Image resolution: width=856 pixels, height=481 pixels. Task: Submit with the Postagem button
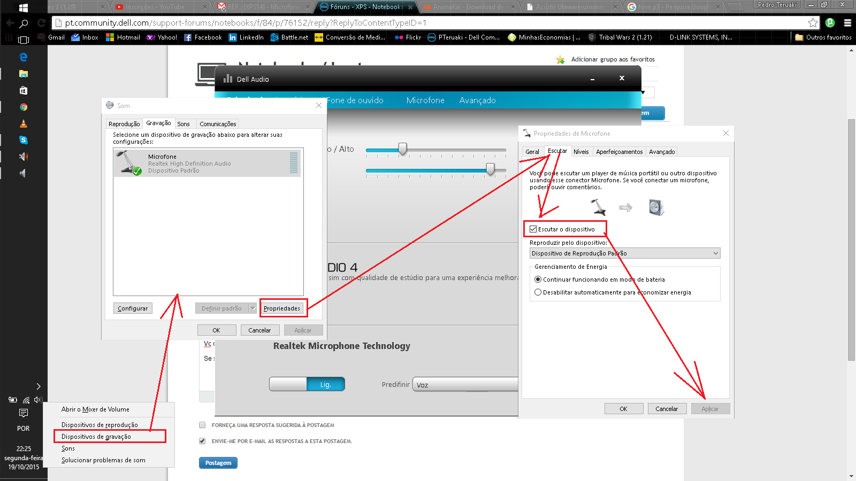tap(218, 463)
